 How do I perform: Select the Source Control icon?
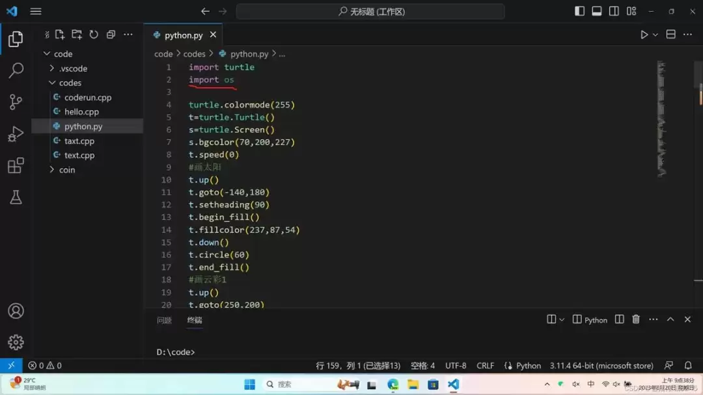click(16, 102)
